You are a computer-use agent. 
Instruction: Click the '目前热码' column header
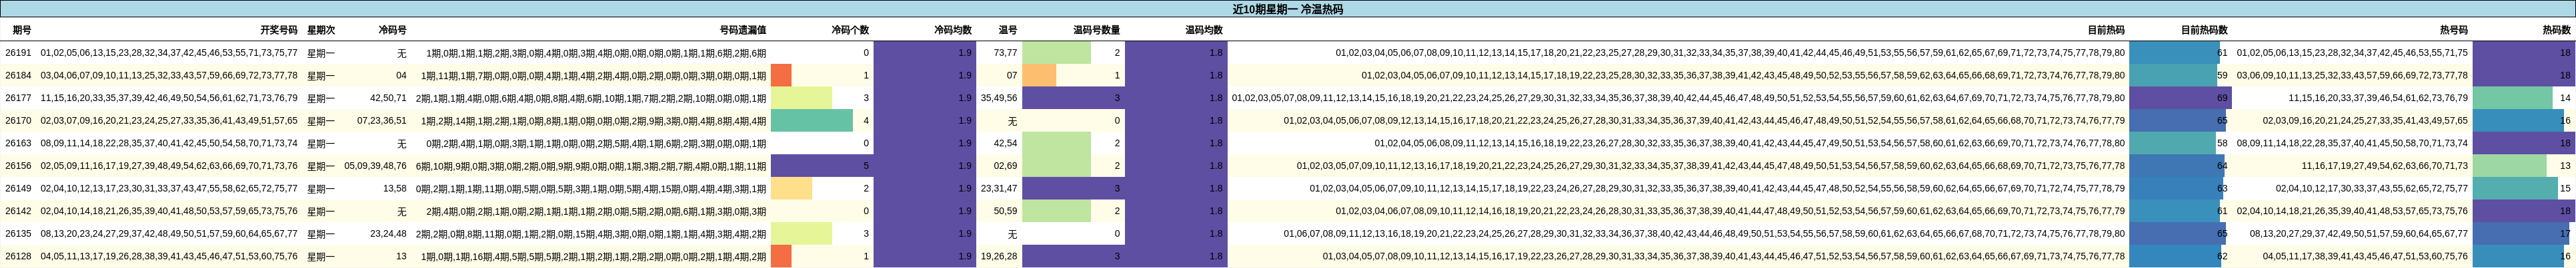point(2105,31)
